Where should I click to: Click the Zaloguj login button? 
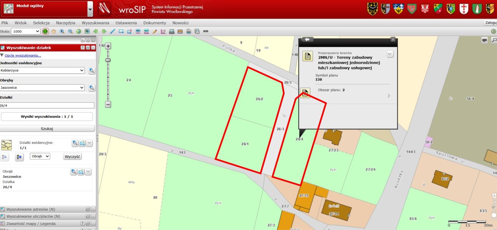[491, 23]
